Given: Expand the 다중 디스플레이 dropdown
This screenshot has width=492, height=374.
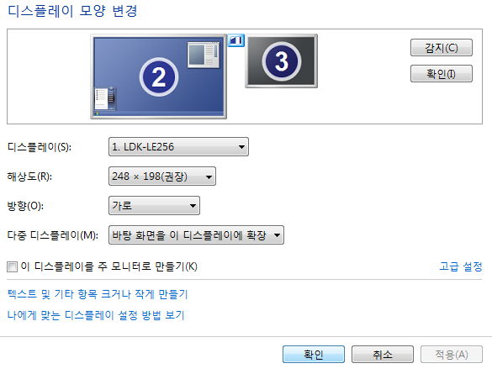Looking at the screenshot, I should [196, 235].
